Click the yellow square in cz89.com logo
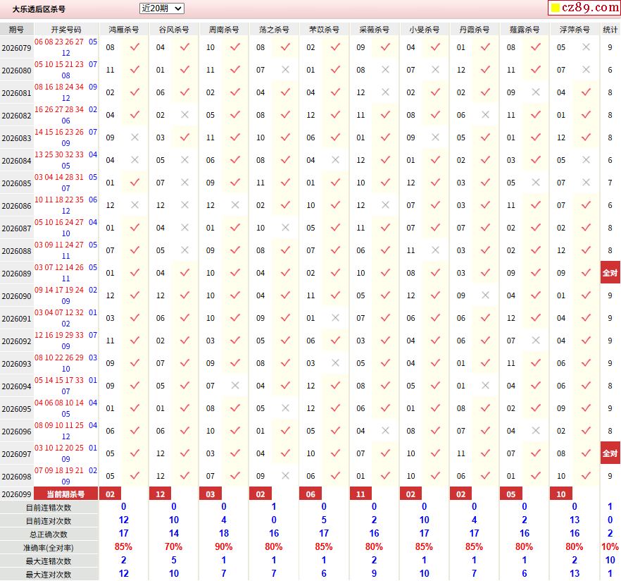 [556, 8]
